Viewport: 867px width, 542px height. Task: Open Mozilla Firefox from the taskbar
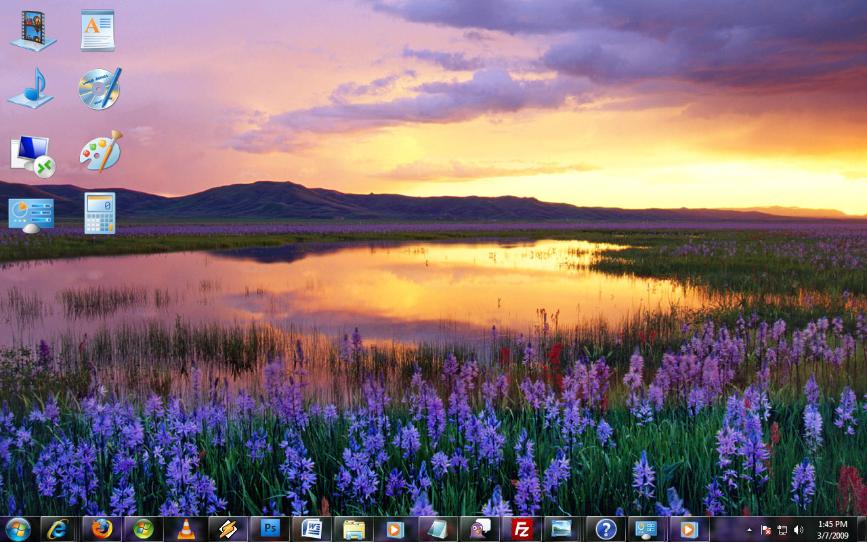pos(102,529)
